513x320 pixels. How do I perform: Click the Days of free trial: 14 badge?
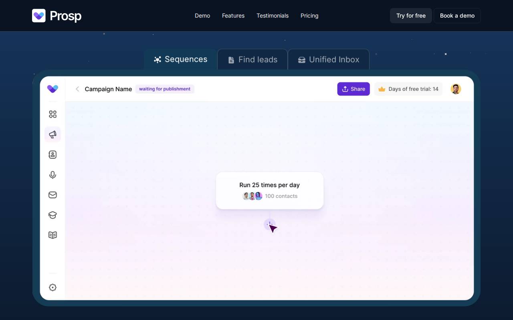(408, 89)
